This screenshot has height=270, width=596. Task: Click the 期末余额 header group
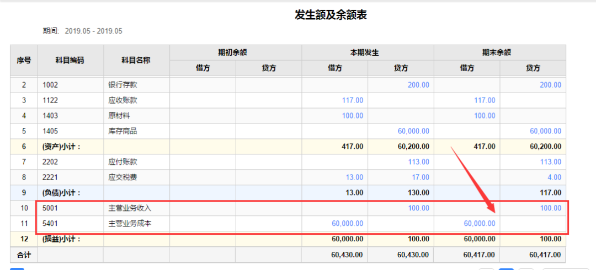point(499,52)
